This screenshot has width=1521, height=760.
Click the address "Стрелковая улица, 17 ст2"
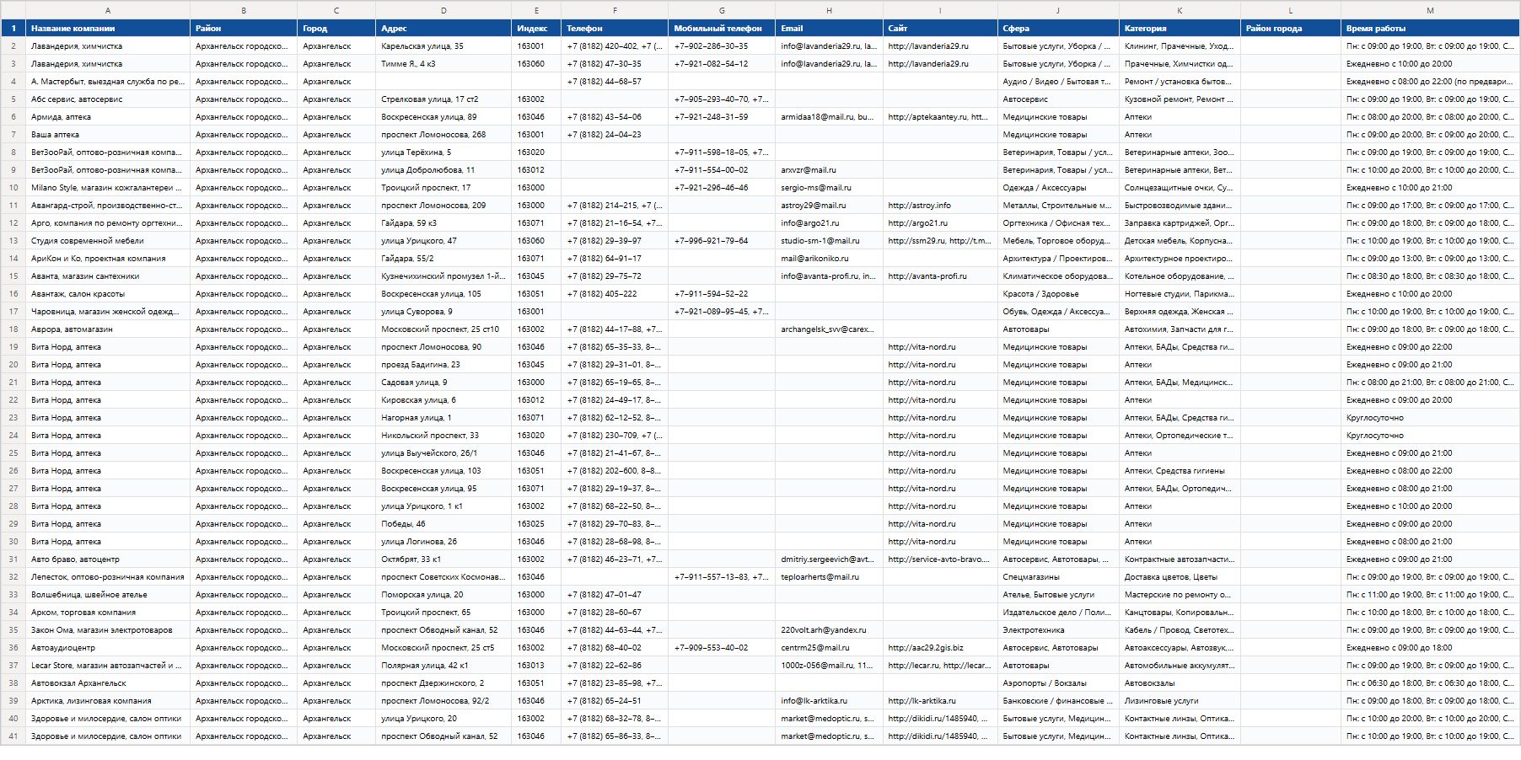pos(443,99)
